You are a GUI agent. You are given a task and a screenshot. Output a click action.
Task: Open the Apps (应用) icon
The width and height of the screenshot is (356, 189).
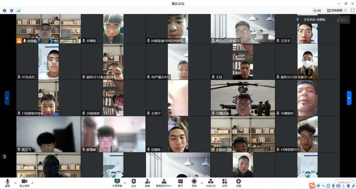point(224,182)
